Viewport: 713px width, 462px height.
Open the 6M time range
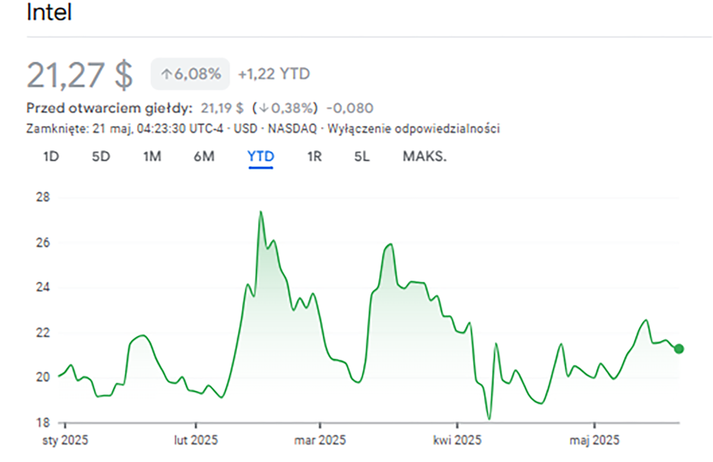204,157
